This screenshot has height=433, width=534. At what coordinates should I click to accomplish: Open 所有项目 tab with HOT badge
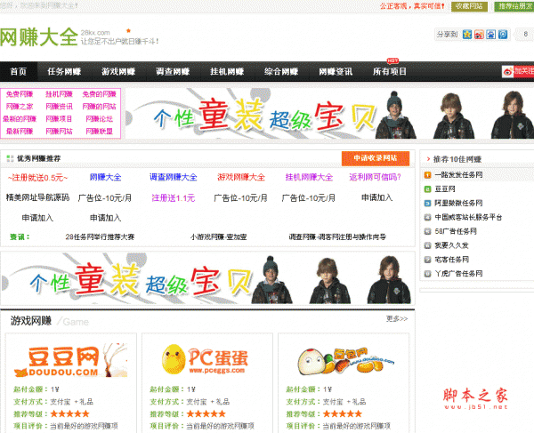point(390,71)
